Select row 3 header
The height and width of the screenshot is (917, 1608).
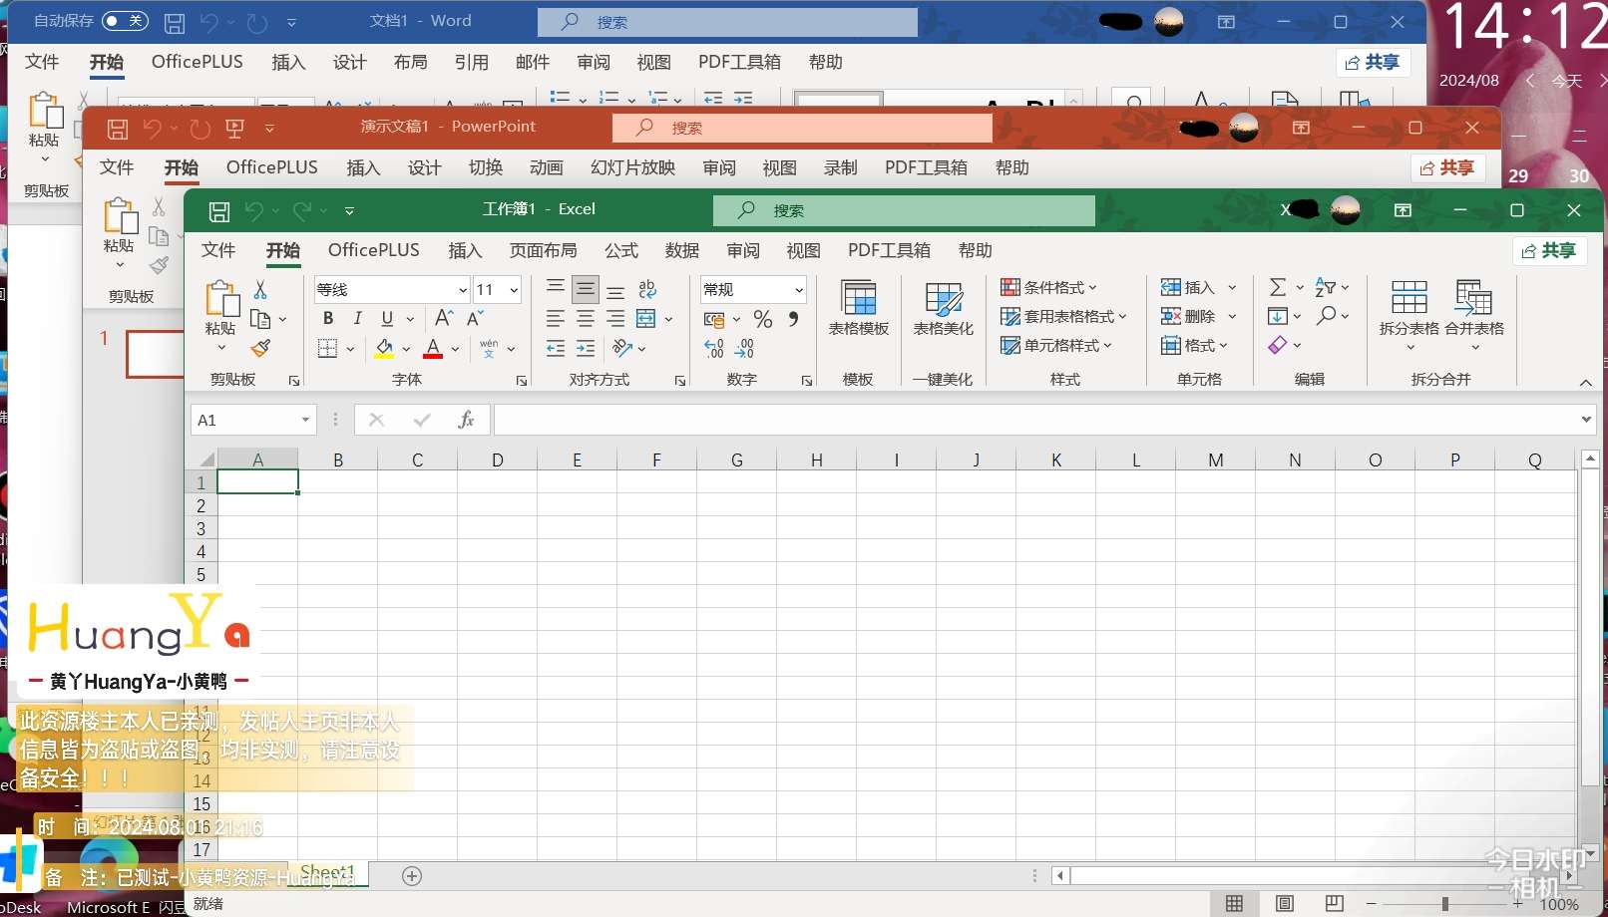coord(201,528)
